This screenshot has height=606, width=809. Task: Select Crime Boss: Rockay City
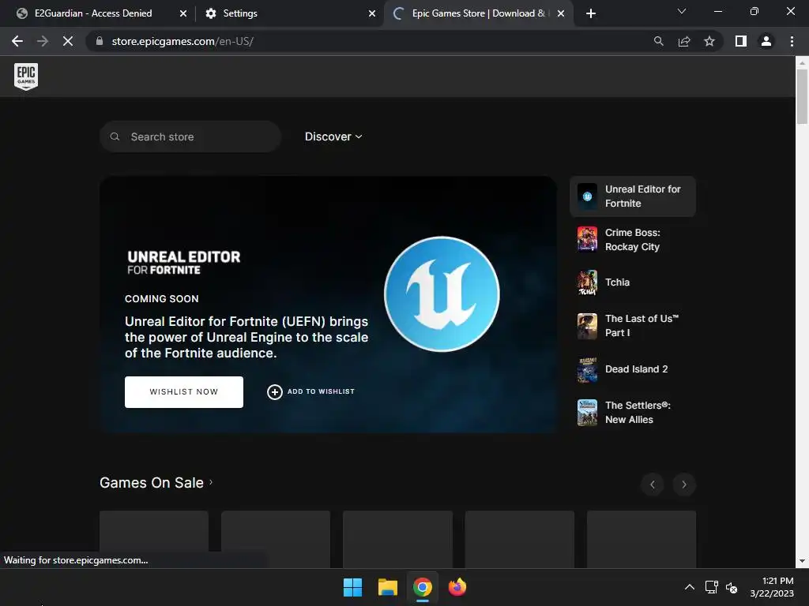(633, 240)
